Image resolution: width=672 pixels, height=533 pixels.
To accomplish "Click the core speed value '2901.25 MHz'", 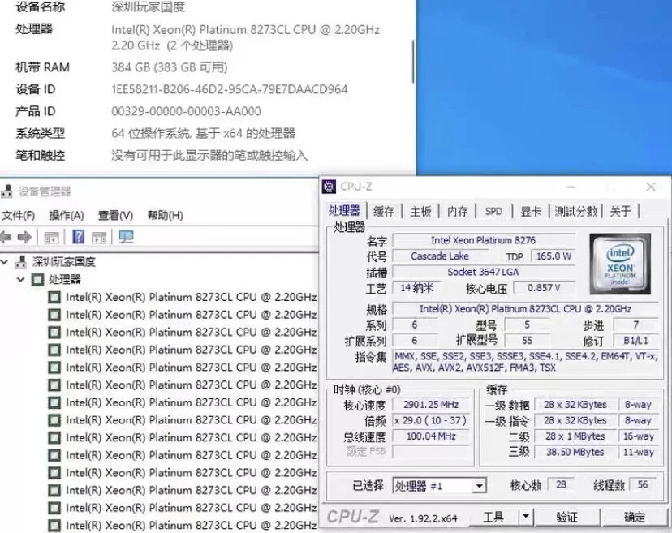I will (431, 405).
